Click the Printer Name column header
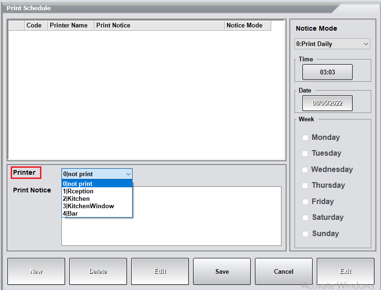381x290 pixels. (71, 25)
